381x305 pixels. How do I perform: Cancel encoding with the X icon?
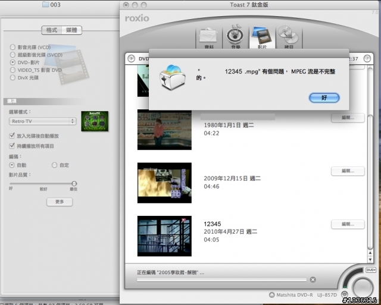(x=313, y=280)
